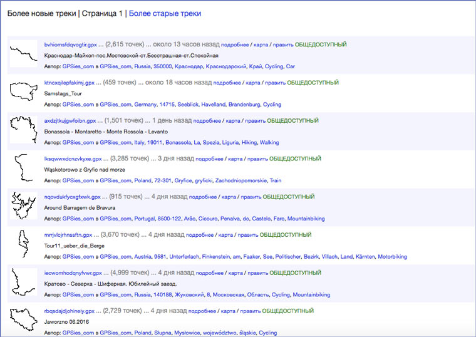Click the Краснодар-Майкоп track thumbnail
The width and height of the screenshot is (476, 337).
(23, 53)
